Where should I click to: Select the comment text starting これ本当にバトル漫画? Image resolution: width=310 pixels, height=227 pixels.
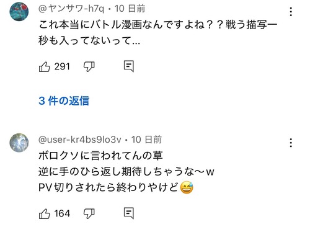pos(157,33)
